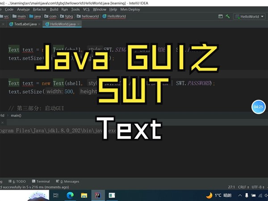Open Task View on the taskbar
This screenshot has width=268, height=201.
tap(56, 195)
